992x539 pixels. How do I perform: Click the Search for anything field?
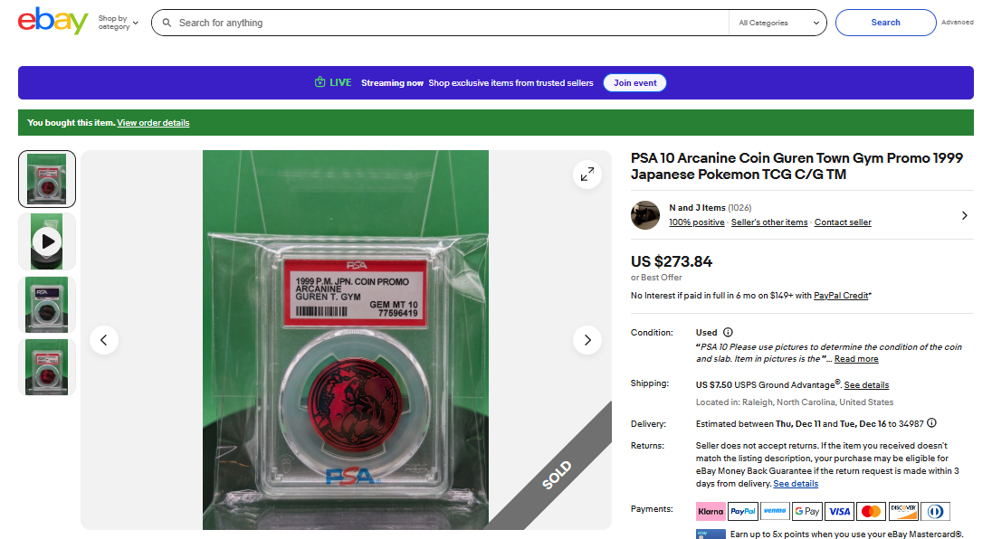[x=443, y=23]
